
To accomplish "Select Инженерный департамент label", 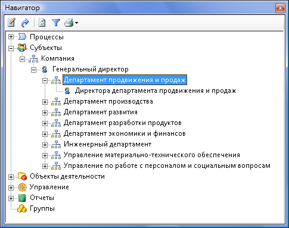I will tap(107, 144).
